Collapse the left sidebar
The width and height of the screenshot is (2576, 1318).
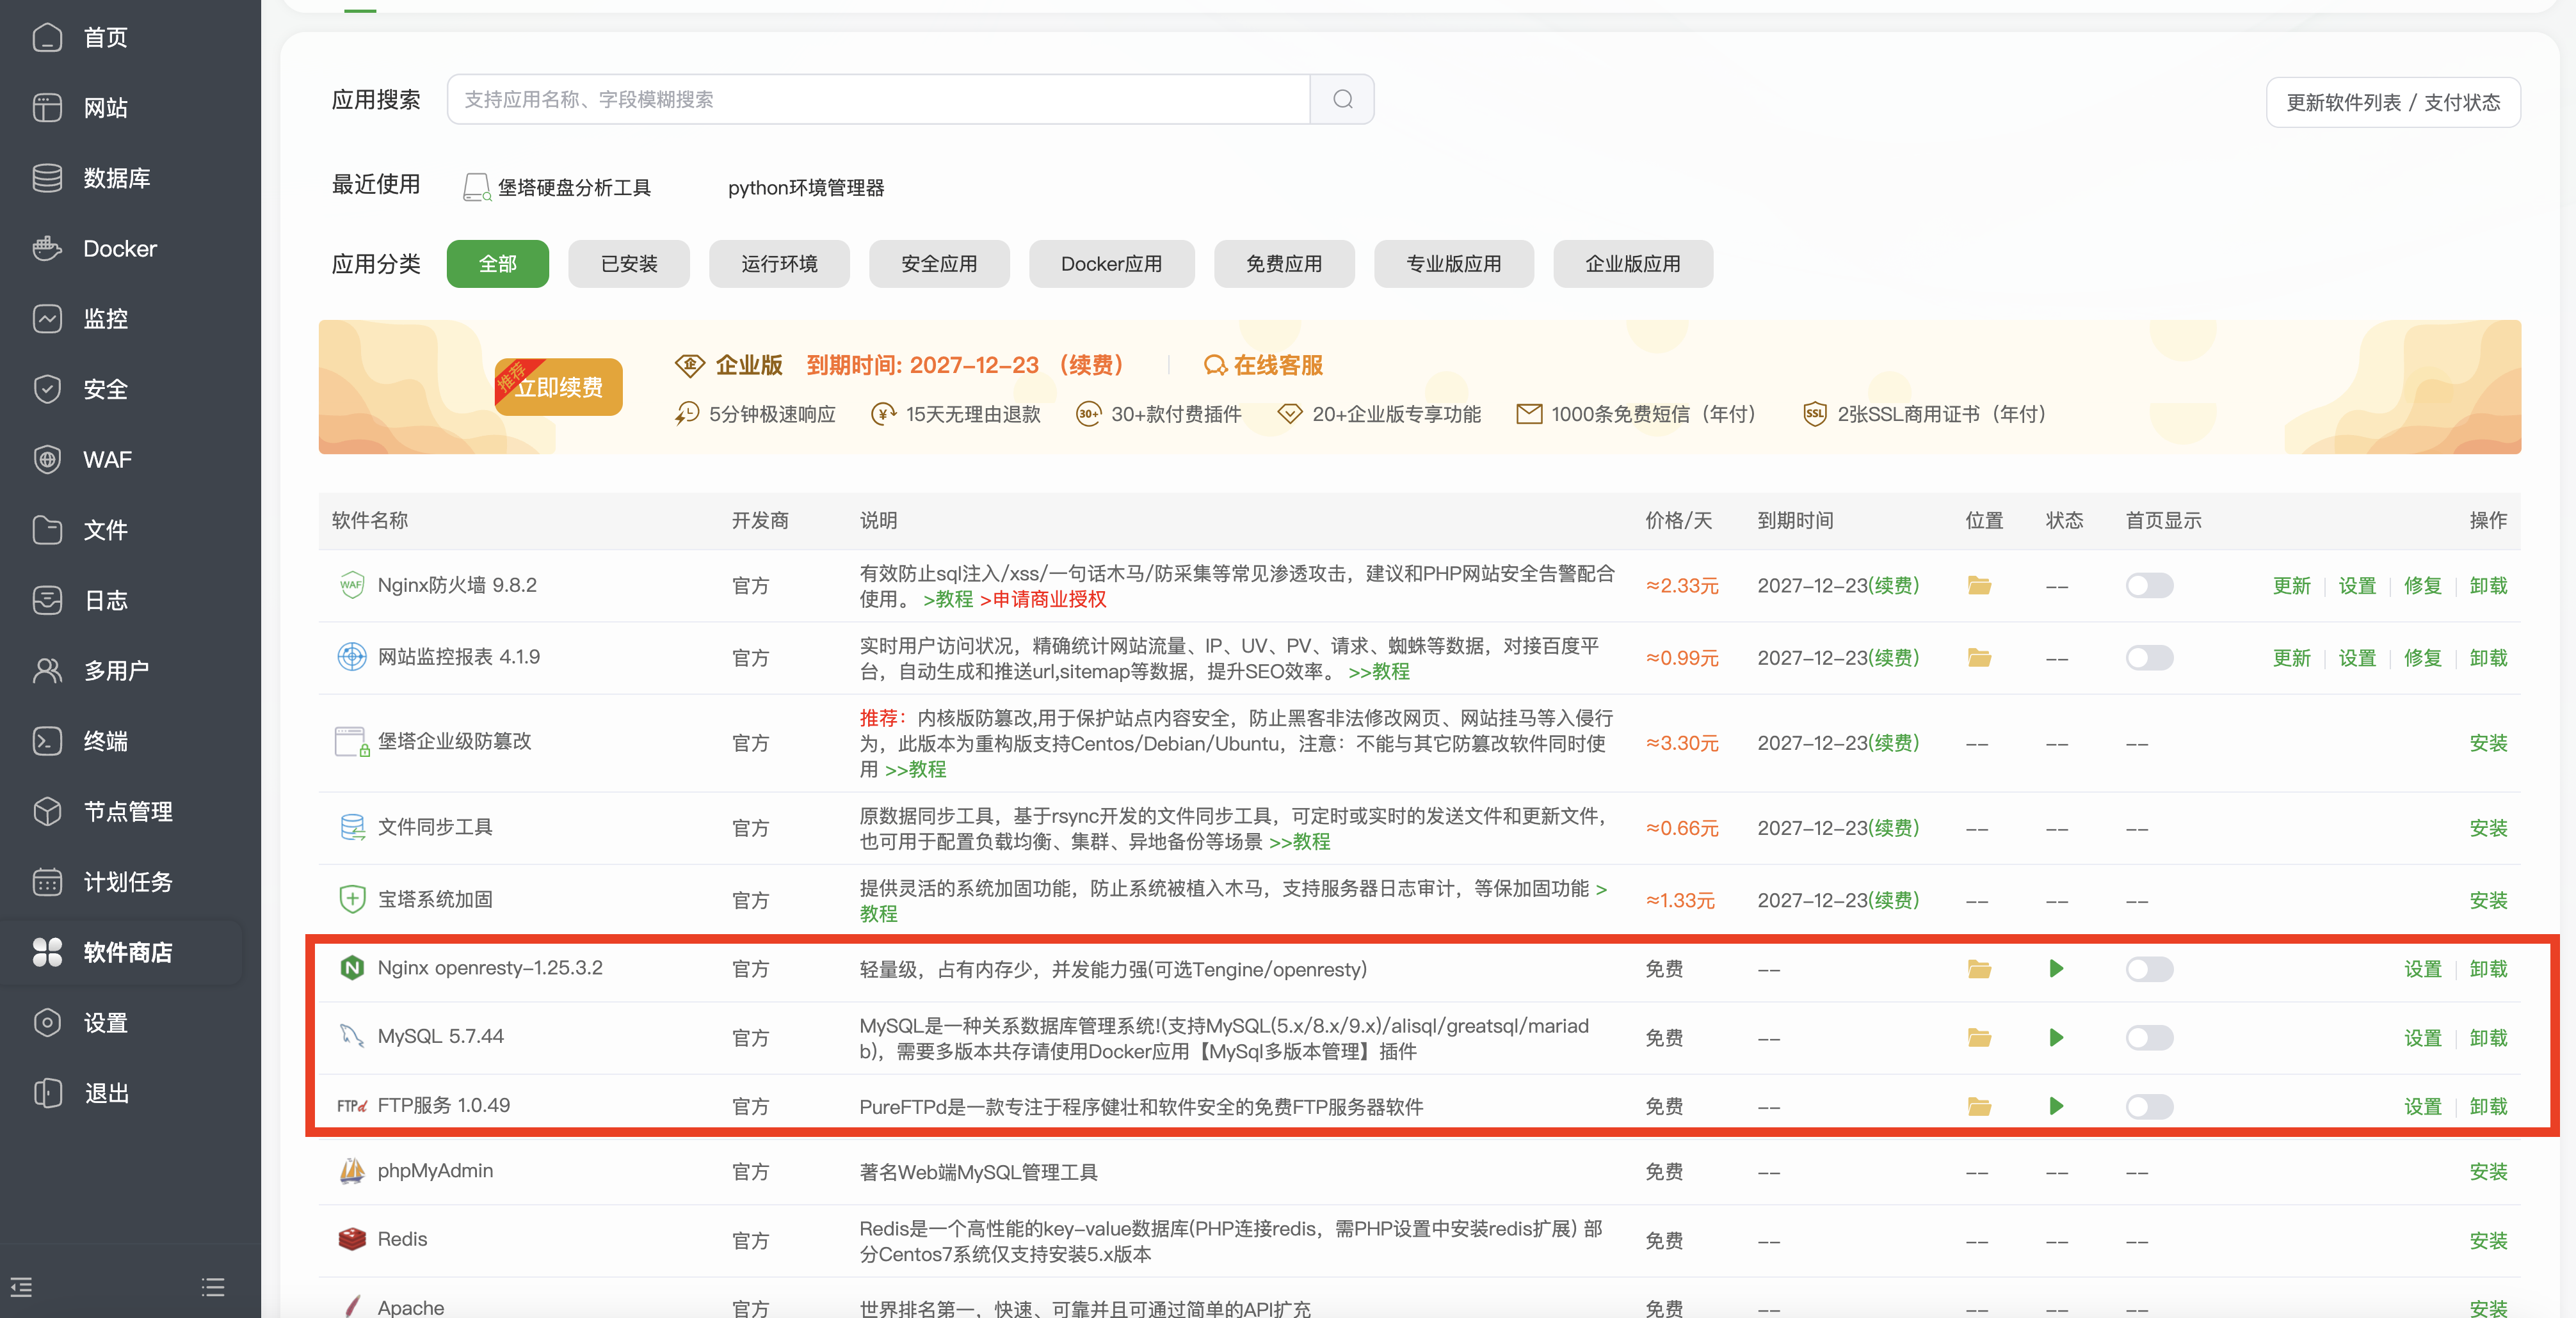point(20,1287)
